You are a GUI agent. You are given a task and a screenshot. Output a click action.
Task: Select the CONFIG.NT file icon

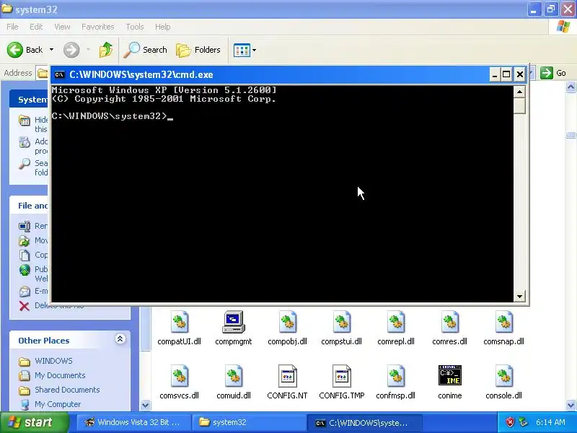(287, 376)
